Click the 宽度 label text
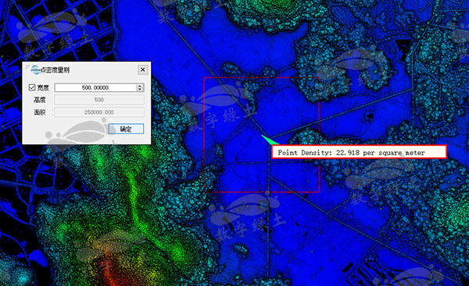Viewport: 469px width, 286px height. pos(43,88)
